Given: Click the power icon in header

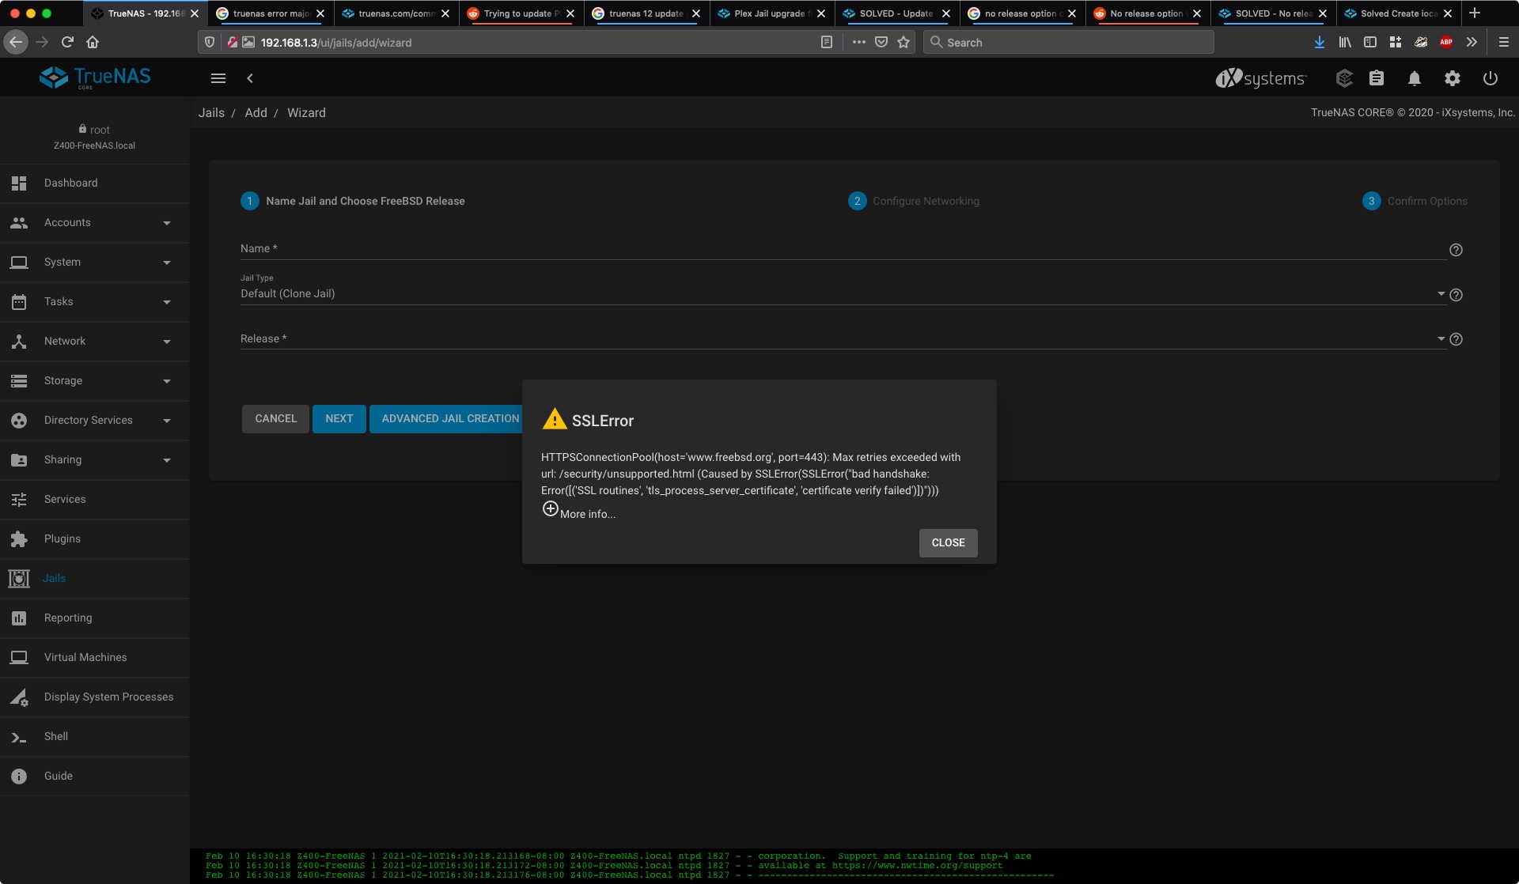Looking at the screenshot, I should coord(1490,78).
